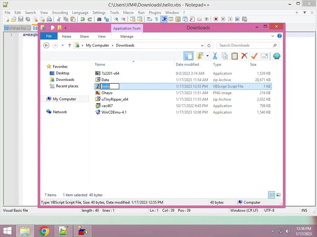
Task: Click the Zoom In magnifier icon
Action: 116,19
